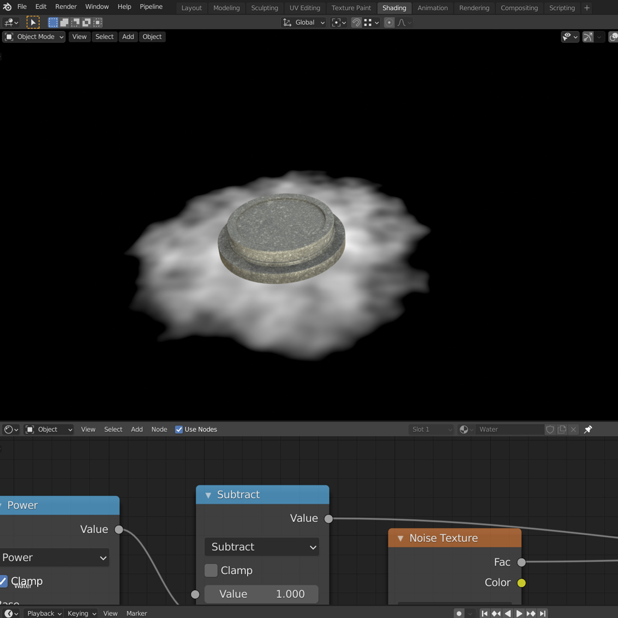Enable the Clamp checkbox on the Subtract node
The image size is (618, 618).
point(211,570)
